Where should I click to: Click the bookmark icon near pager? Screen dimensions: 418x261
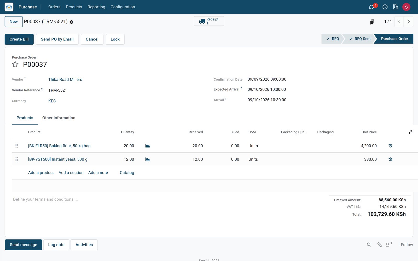click(x=372, y=22)
